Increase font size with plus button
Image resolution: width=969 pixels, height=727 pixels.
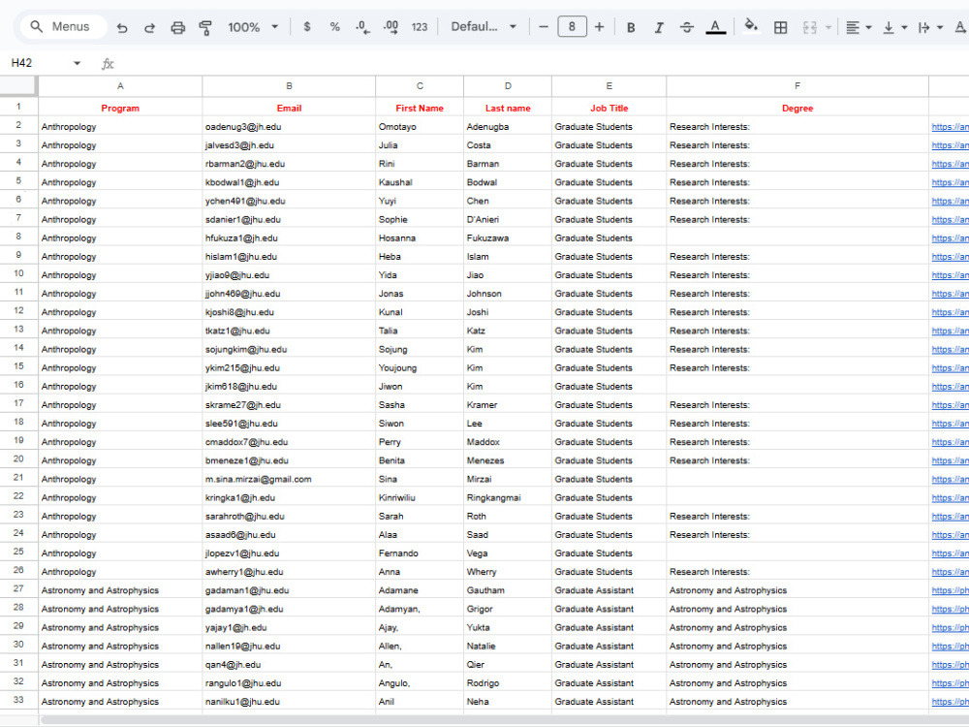click(600, 27)
